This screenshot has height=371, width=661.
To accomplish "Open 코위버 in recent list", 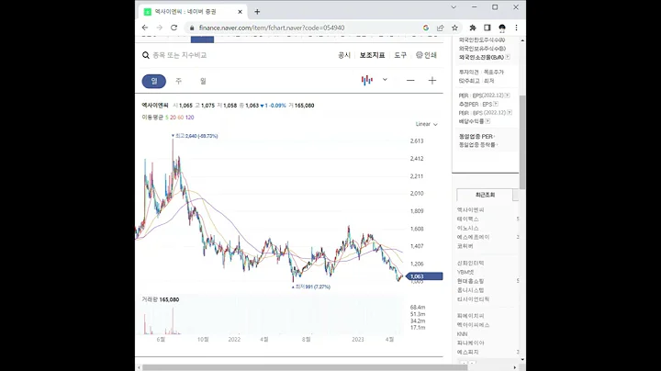I will (x=465, y=246).
